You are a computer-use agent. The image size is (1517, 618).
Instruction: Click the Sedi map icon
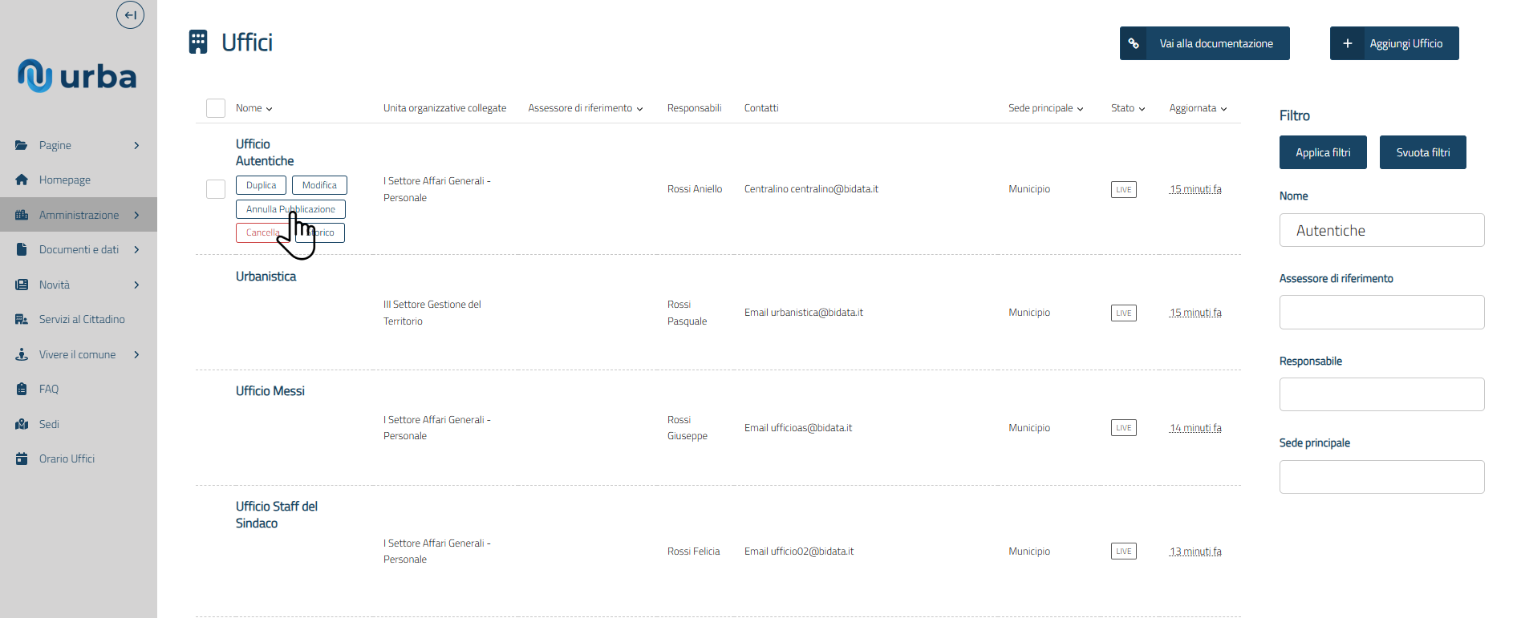pos(22,424)
